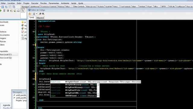
Task: Collapse the '// data needs be sent' comment fold
Action: tap(37, 66)
